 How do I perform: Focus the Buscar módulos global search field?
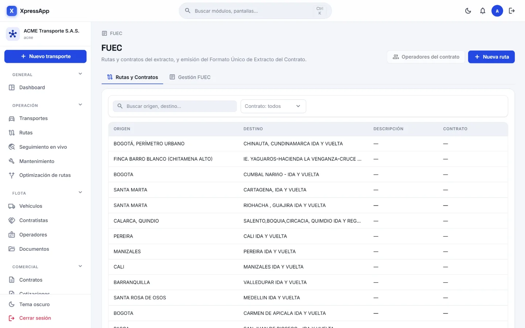pyautogui.click(x=255, y=11)
